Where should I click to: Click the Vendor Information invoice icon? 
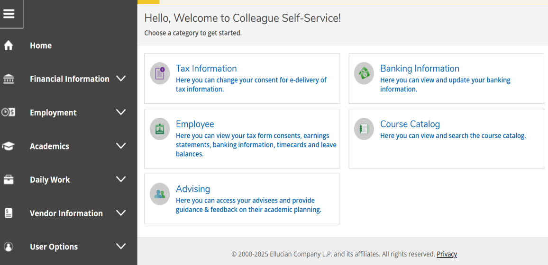click(9, 213)
